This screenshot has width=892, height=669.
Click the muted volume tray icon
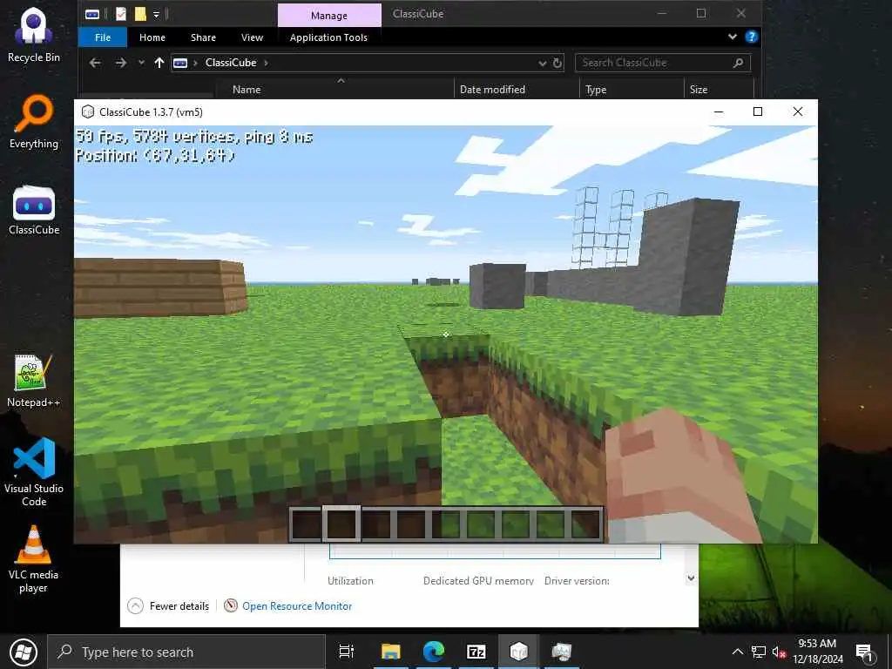(779, 652)
